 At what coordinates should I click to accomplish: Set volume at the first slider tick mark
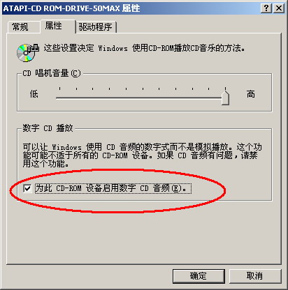(x=60, y=98)
